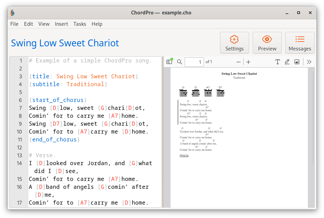
Task: Zoom in the PDF preview
Action: (x=248, y=62)
